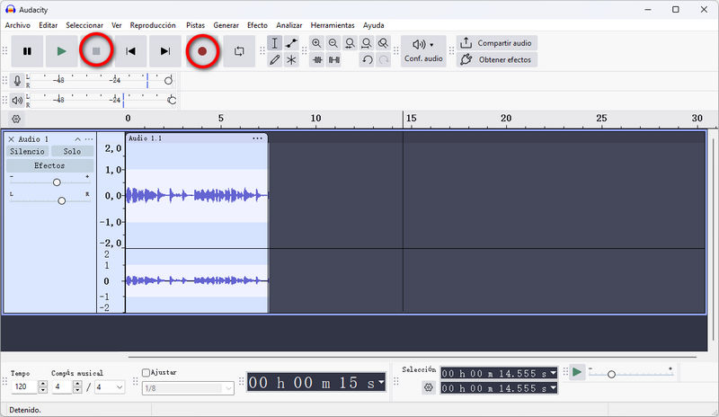The image size is (719, 417).
Task: Open selection end time format dropdown
Action: click(x=554, y=388)
